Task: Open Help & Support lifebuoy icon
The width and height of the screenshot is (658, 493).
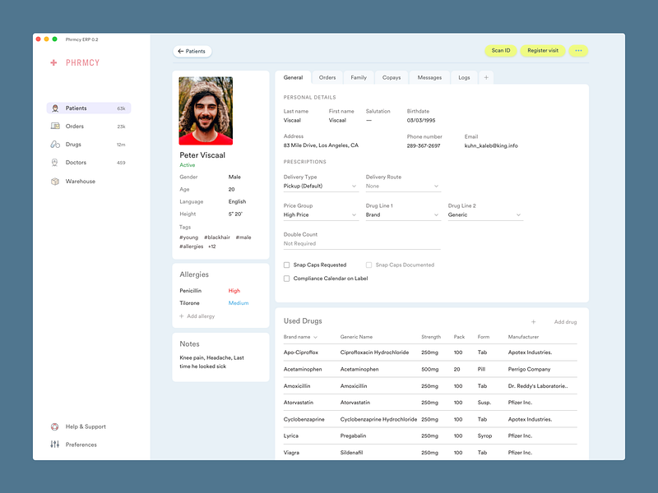Action: (54, 426)
